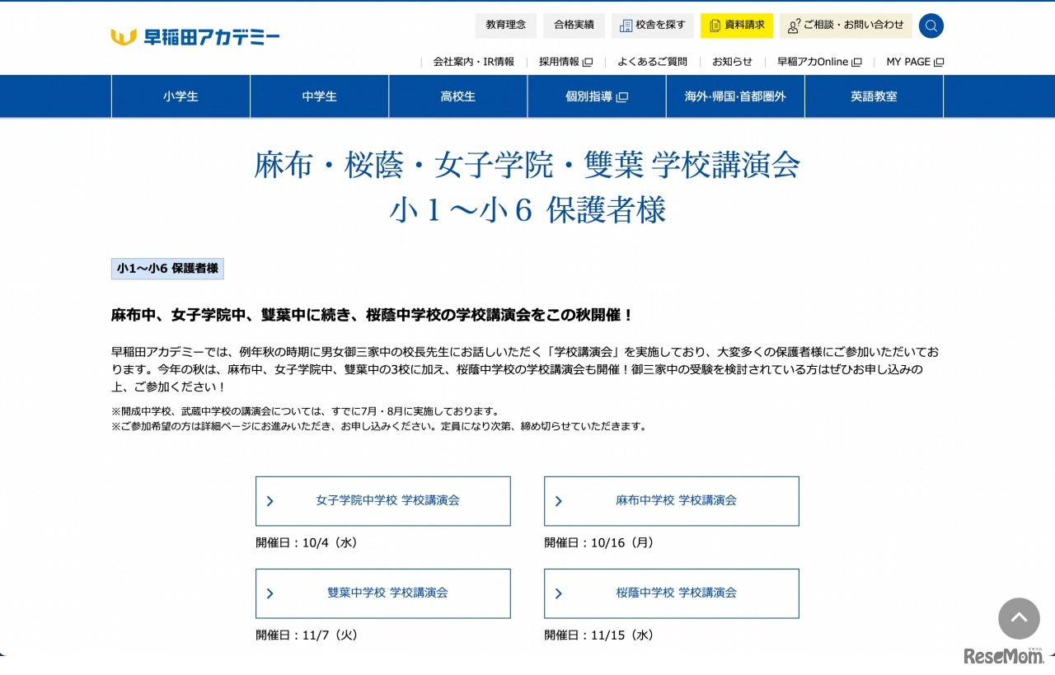
Task: Open the 合格実績 page
Action: tap(574, 25)
